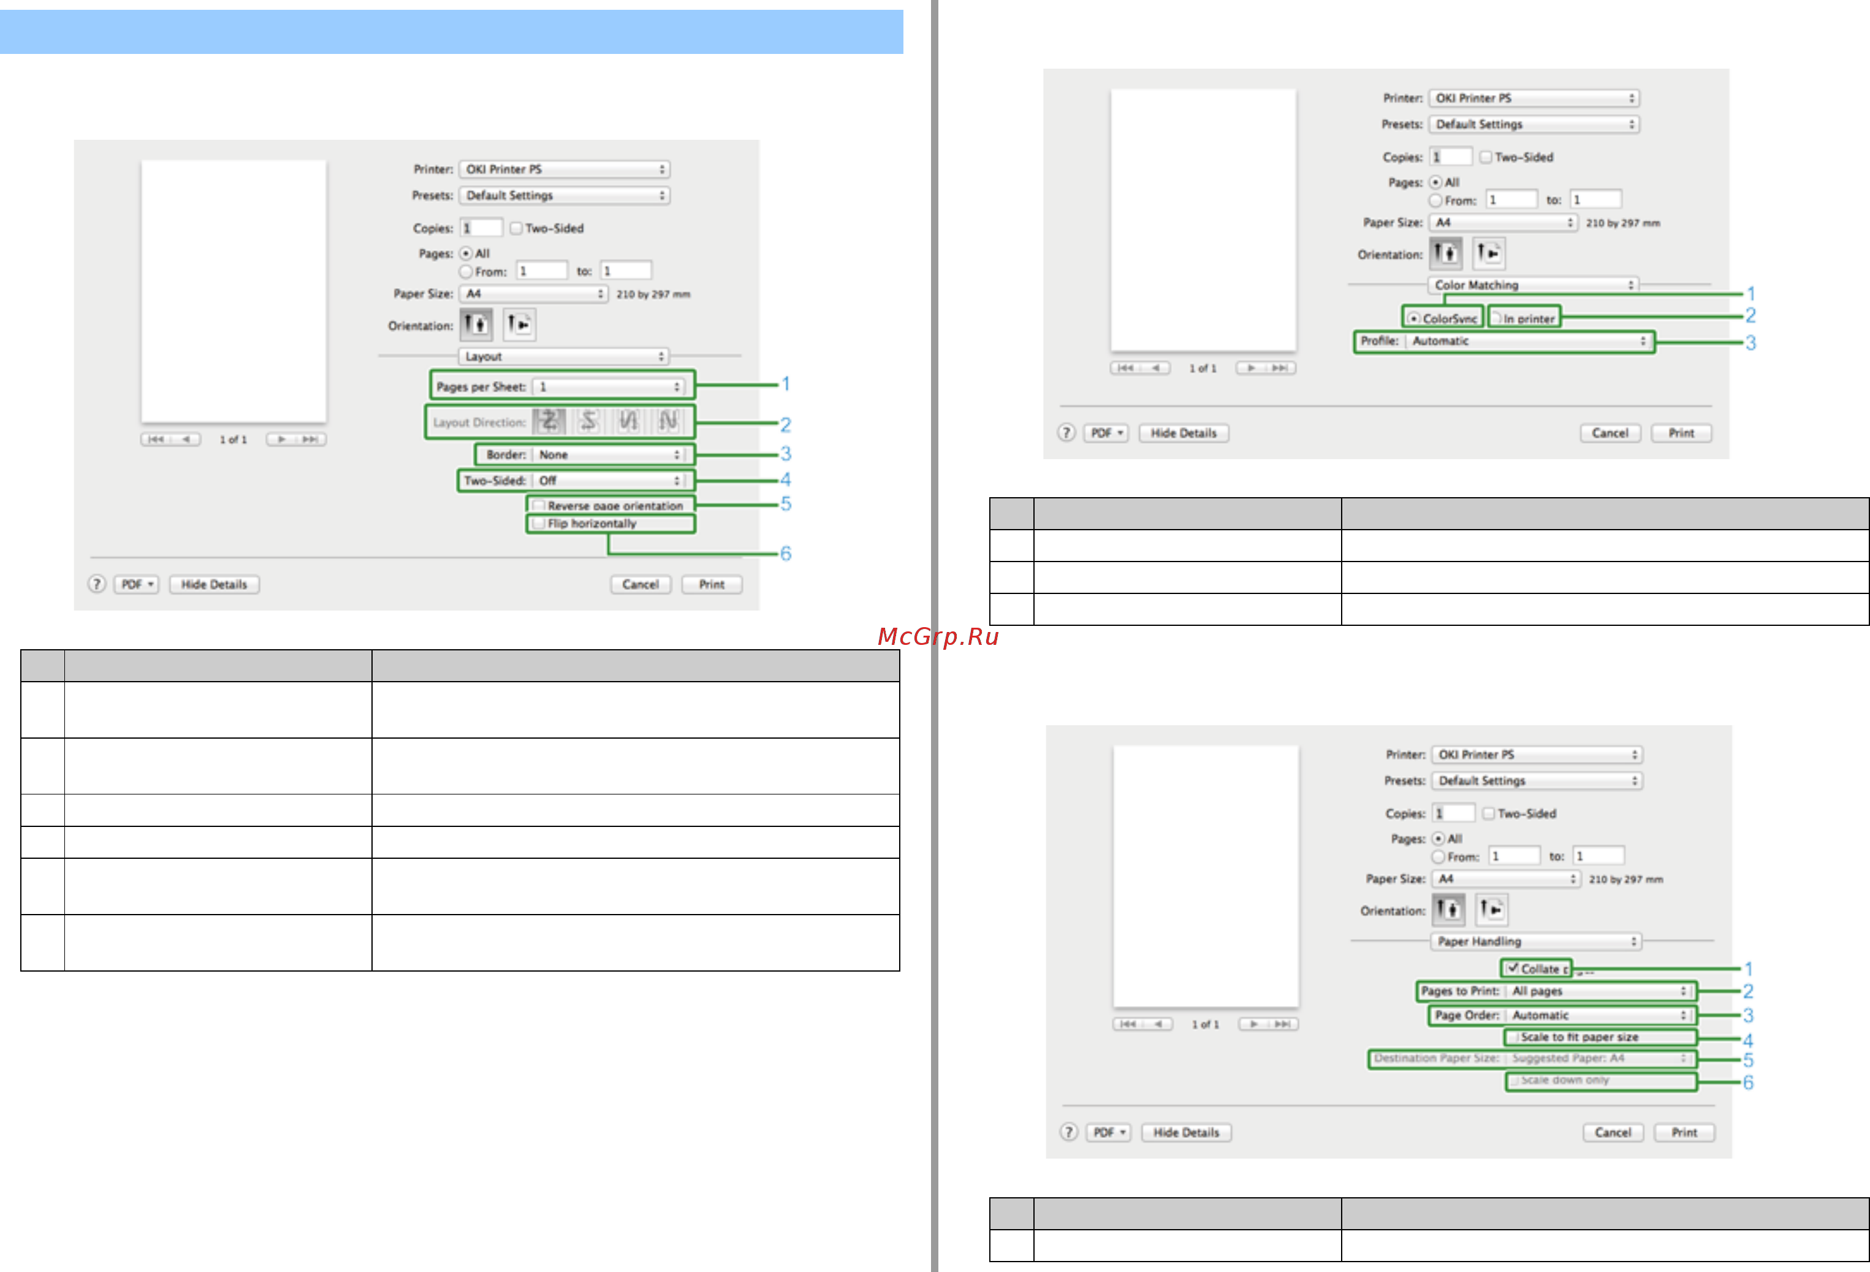The image size is (1870, 1272).
Task: Jump to first preview page in Color Matching dialog
Action: pyautogui.click(x=1126, y=368)
